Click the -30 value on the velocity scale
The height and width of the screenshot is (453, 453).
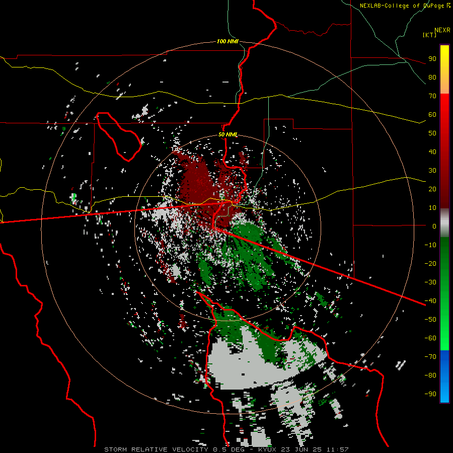pyautogui.click(x=430, y=282)
